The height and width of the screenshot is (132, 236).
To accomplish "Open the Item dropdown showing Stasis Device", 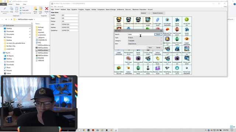I will (145, 44).
